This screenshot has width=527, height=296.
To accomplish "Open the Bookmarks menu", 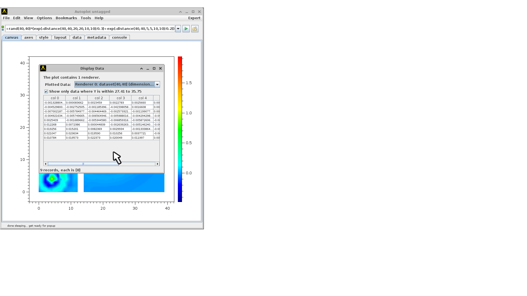I will point(66,18).
